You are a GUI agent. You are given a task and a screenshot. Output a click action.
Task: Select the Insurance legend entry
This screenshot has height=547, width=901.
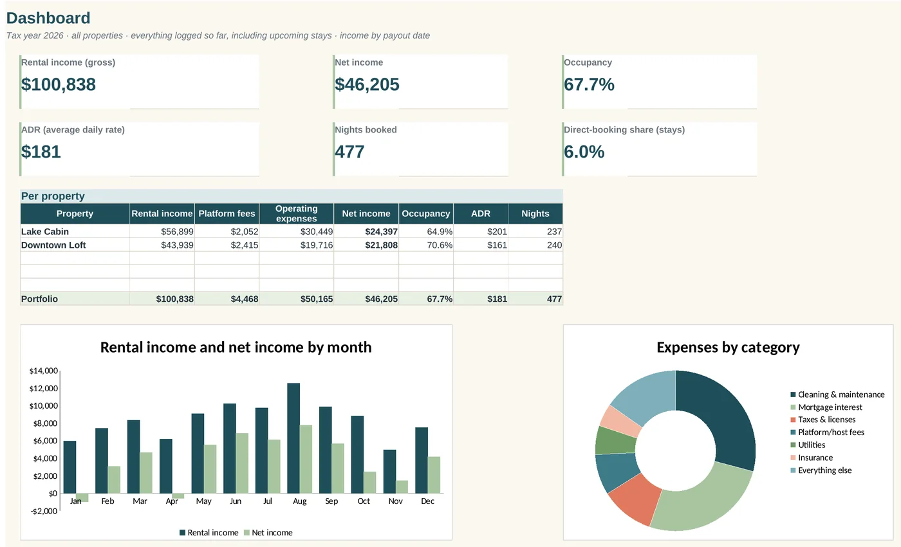click(812, 458)
